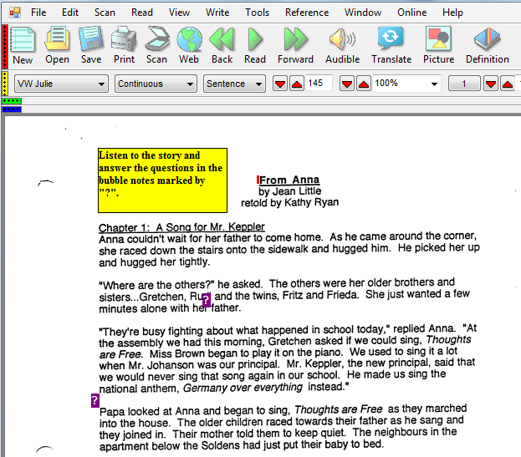Open the Read menu in the menu bar
This screenshot has height=457, width=521.
click(142, 13)
